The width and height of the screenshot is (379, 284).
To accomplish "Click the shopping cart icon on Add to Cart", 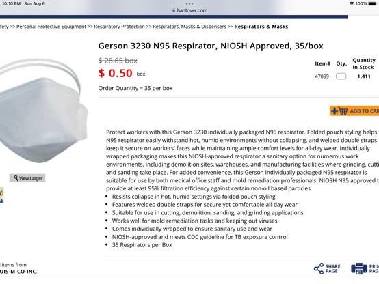I will (343, 111).
